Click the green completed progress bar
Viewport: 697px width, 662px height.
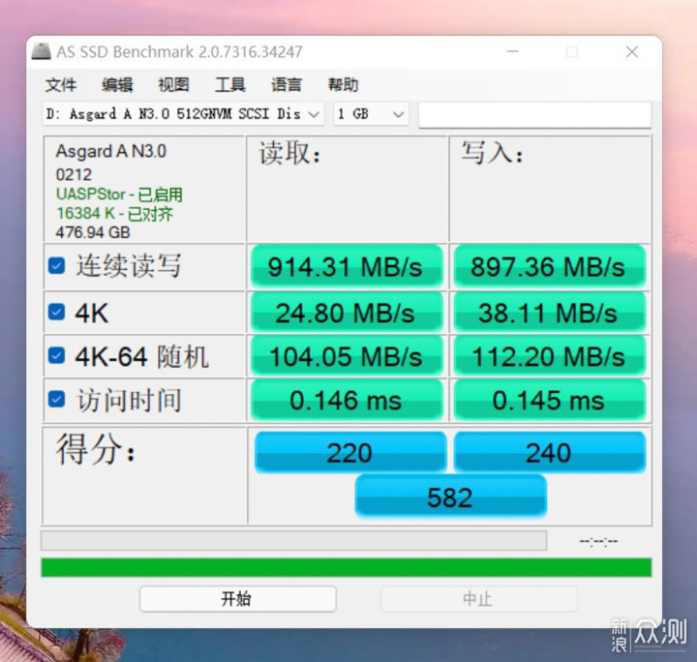[347, 568]
